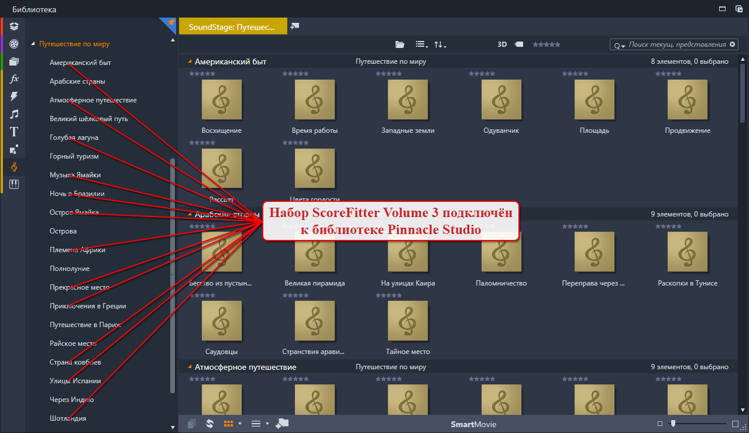
Task: Select the Время работы track thumbnail
Action: point(315,99)
